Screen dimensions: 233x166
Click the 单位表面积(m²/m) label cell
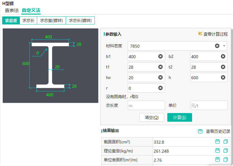point(127,160)
